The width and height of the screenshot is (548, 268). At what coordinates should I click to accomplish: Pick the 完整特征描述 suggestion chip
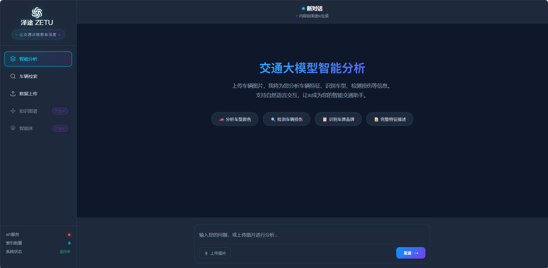[x=389, y=119]
